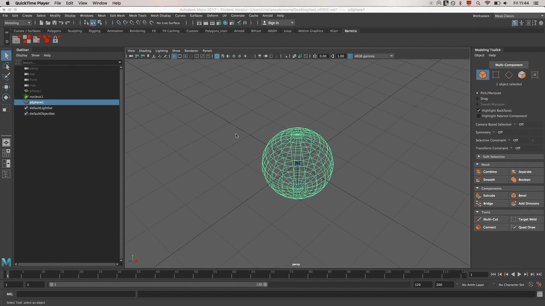Collapse the Components section
This screenshot has width=545, height=306.
tap(509, 188)
